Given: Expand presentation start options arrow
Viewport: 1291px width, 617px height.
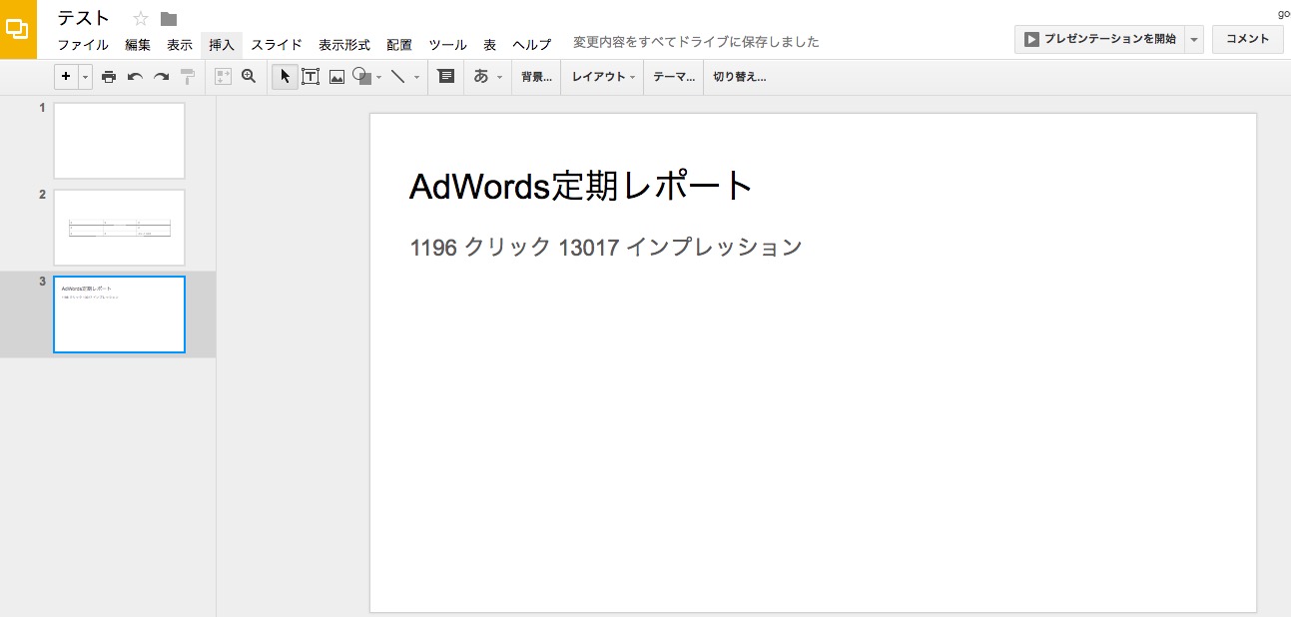Looking at the screenshot, I should click(x=1194, y=40).
